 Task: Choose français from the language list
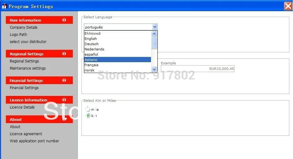point(118,65)
